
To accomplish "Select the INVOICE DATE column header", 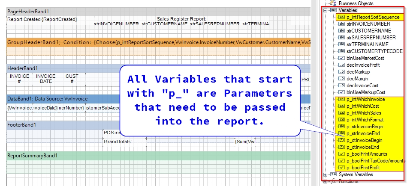I will [46, 79].
